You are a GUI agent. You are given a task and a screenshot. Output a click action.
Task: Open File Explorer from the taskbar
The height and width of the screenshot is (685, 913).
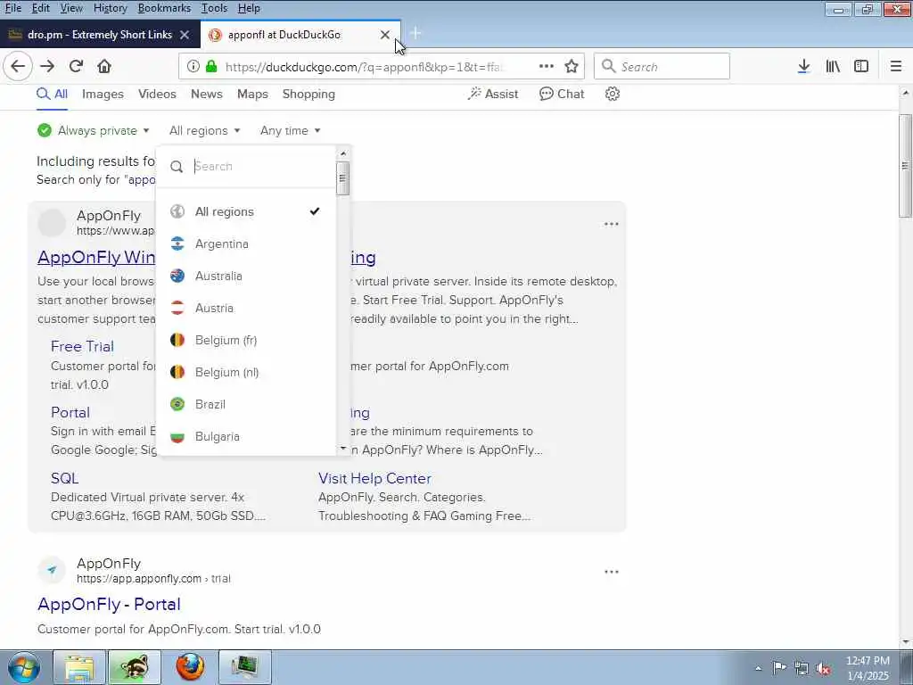pos(79,667)
